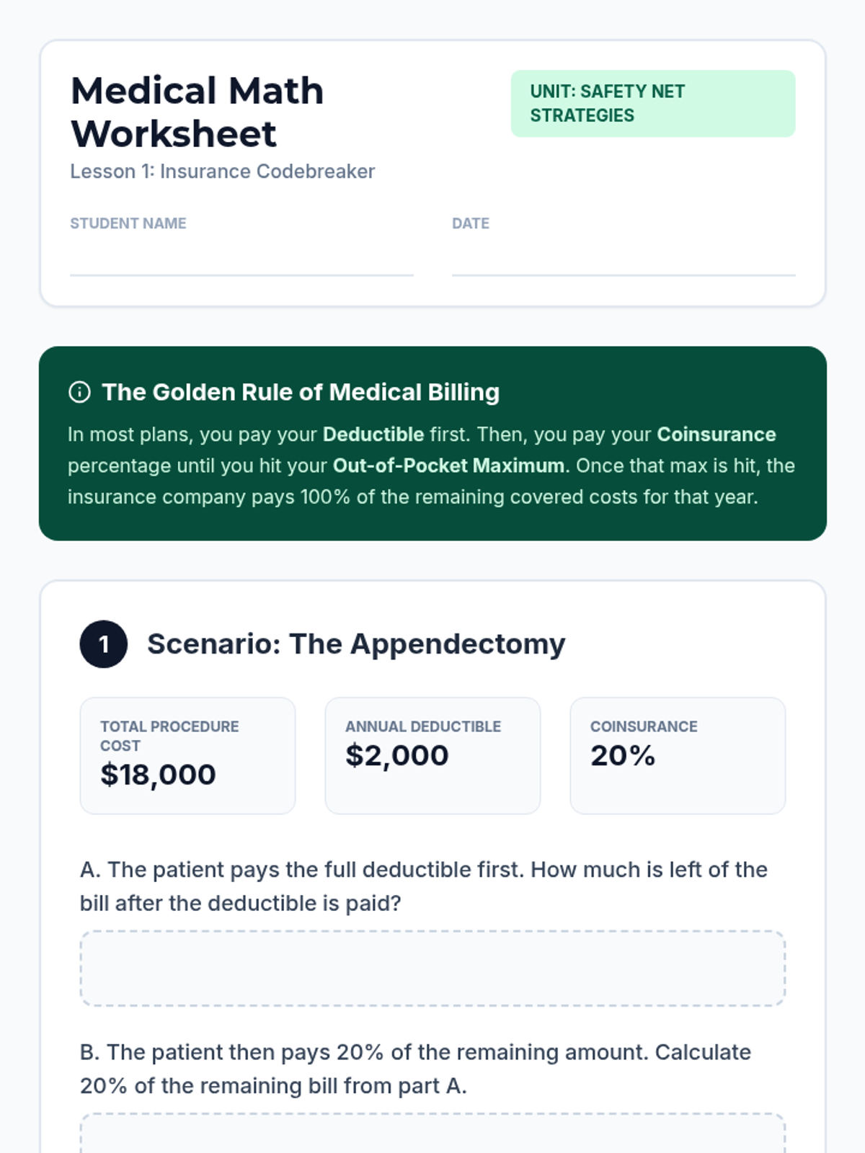865x1153 pixels.
Task: Click the Golden Rule of Medical Billing heading
Action: tap(301, 392)
